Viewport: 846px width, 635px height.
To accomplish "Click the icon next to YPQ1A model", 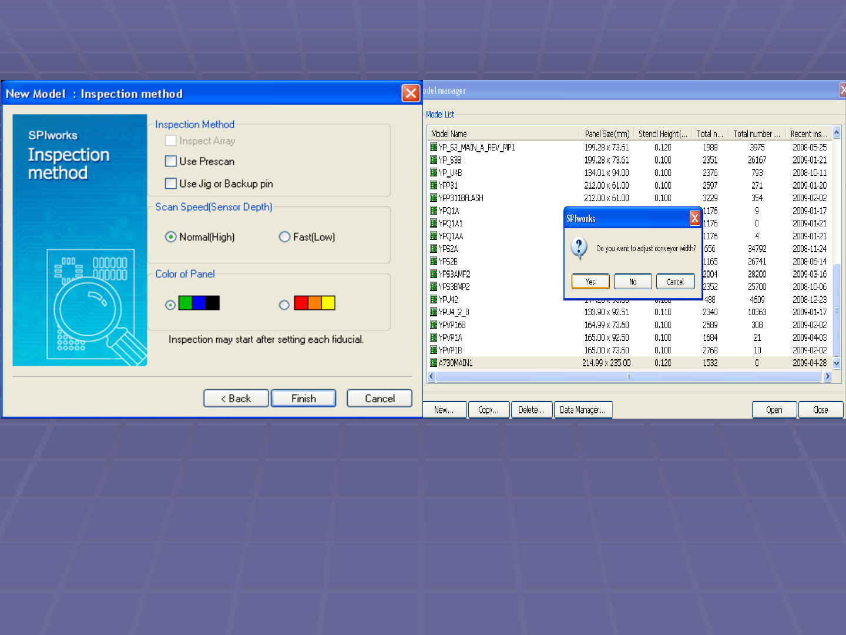I will (434, 210).
